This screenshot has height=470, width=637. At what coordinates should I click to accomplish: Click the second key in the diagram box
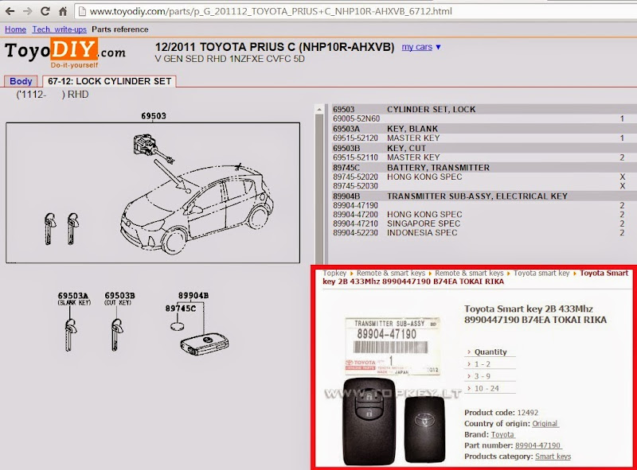[x=72, y=228]
